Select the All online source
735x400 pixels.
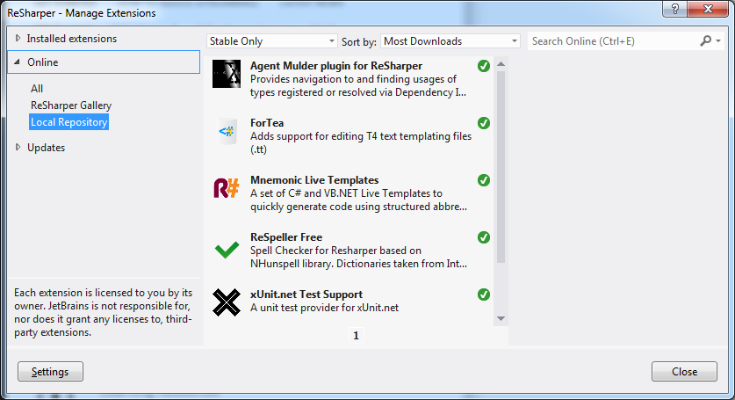(37, 89)
